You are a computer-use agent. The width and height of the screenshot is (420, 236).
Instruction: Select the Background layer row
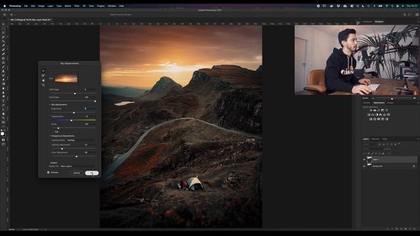(390, 166)
